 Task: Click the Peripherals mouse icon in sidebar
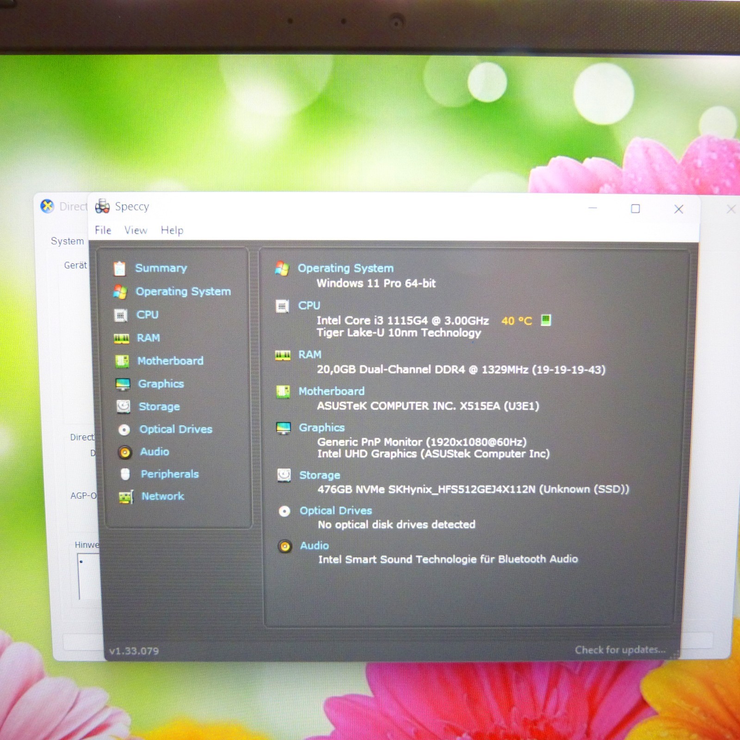point(125,474)
